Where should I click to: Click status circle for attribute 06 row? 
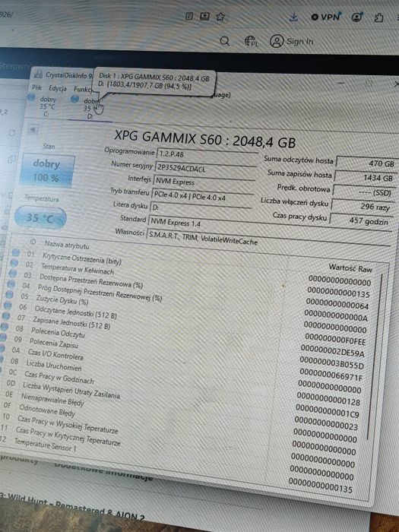point(8,305)
